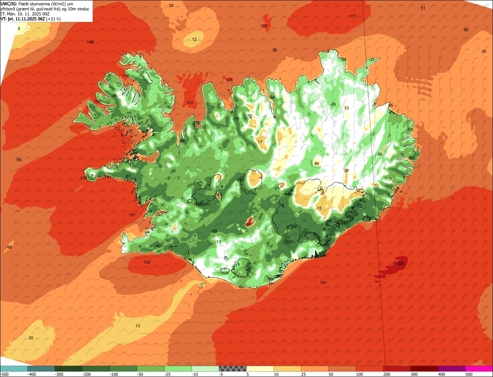Click the map value 51
Viewport: 493px width, 377px height.
click(423, 8)
